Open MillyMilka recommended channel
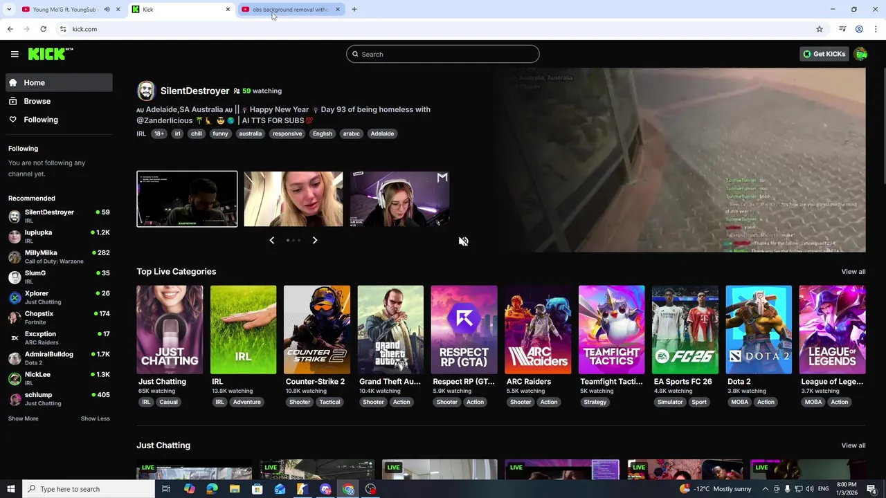 59,257
